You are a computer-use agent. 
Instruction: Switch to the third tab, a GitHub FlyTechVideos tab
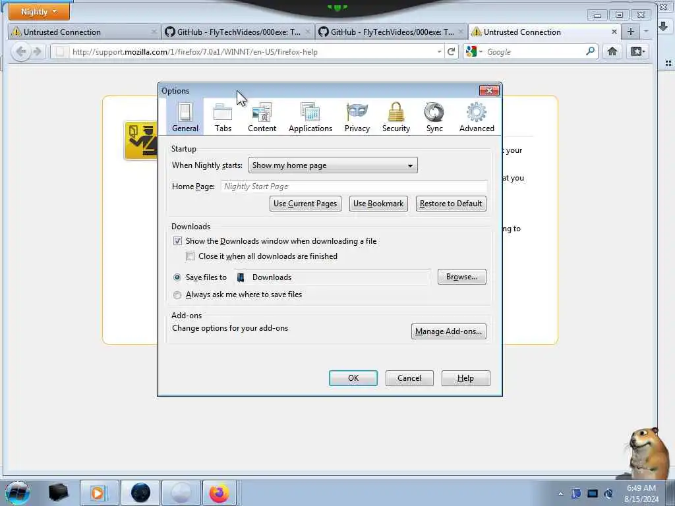click(391, 32)
